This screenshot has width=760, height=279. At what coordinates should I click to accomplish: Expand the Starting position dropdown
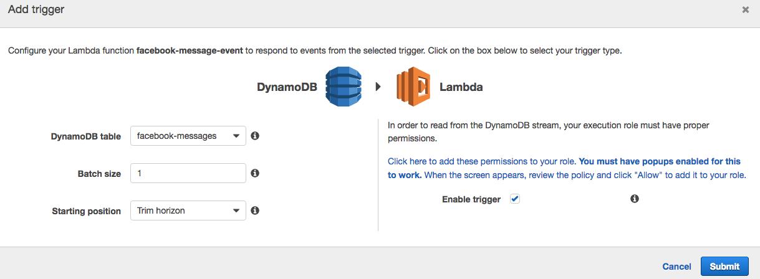click(188, 210)
